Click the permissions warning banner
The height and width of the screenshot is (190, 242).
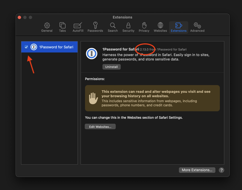(152, 98)
